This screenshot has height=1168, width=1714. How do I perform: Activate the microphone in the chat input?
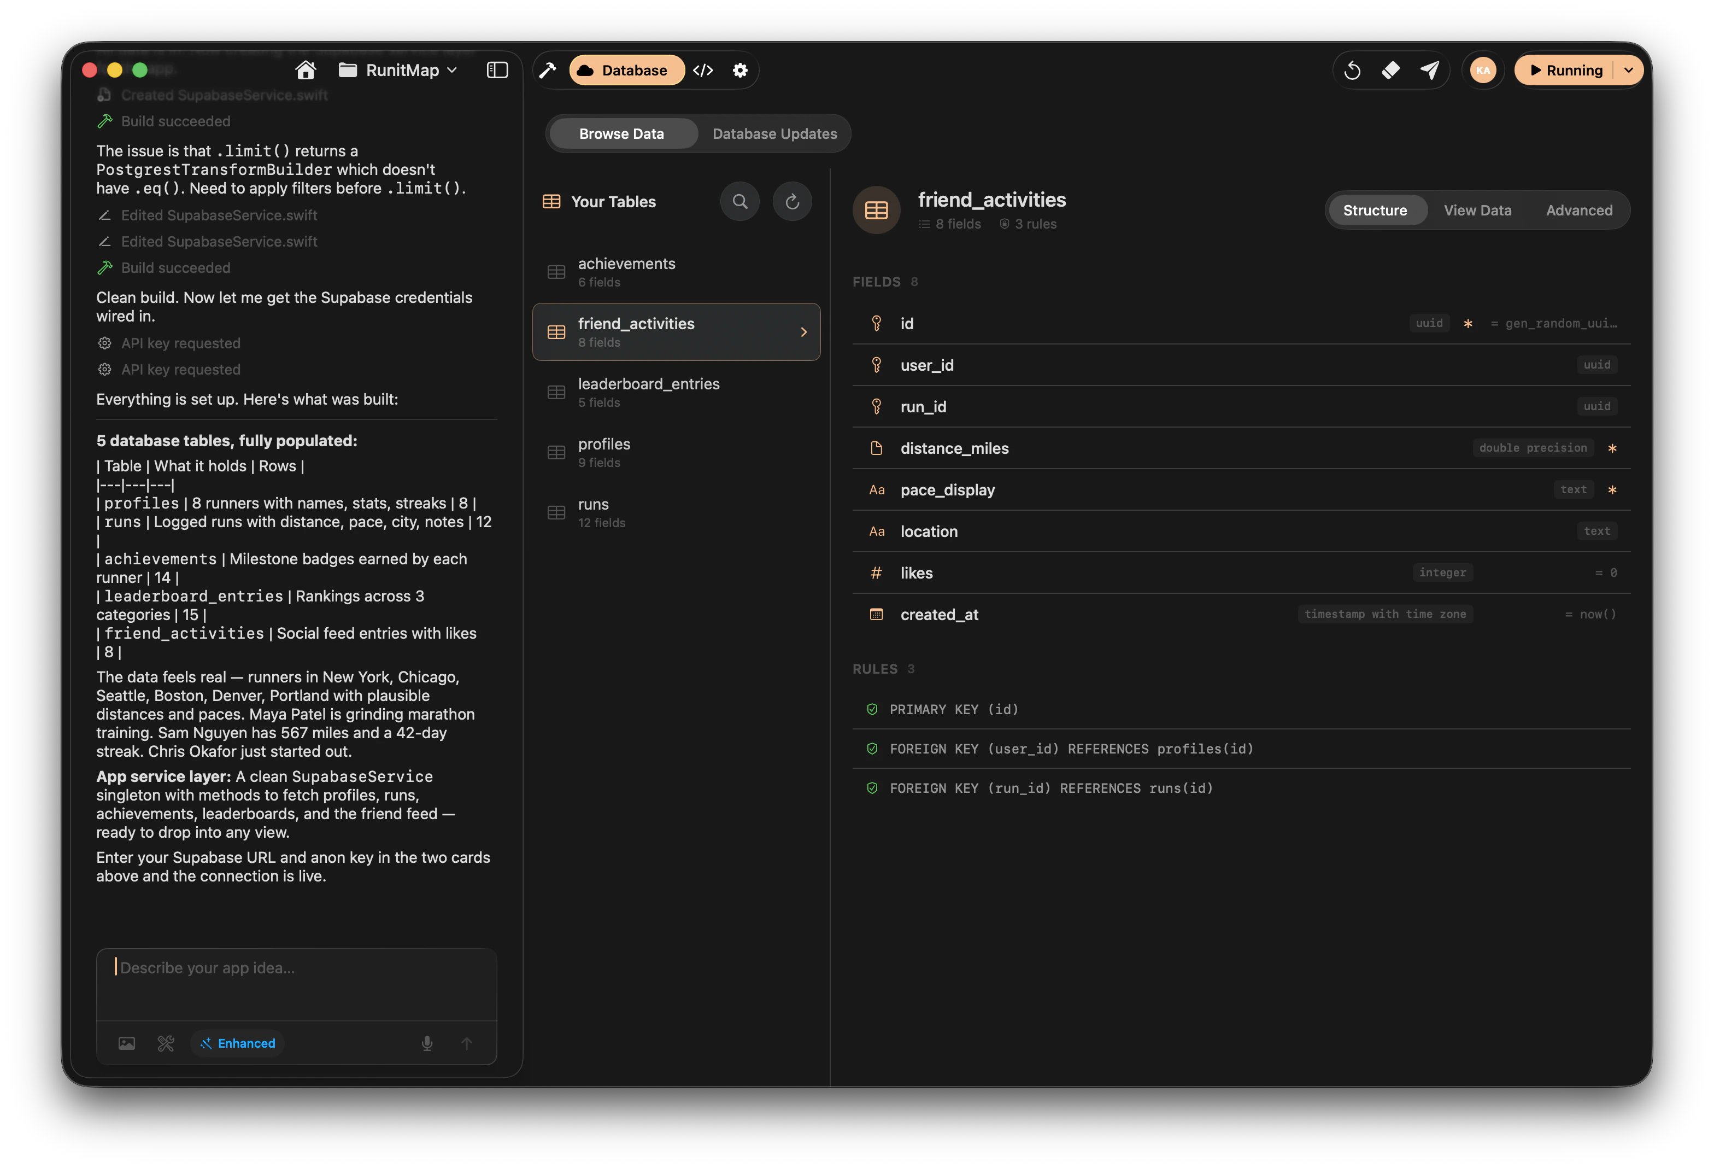point(427,1043)
